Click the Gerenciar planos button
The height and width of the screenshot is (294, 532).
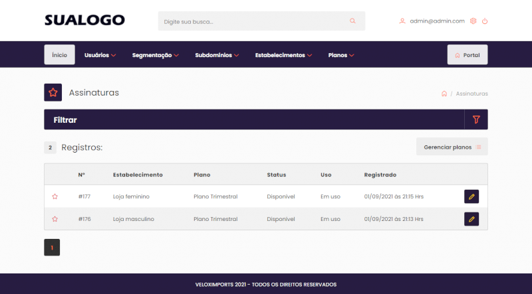[x=452, y=147]
